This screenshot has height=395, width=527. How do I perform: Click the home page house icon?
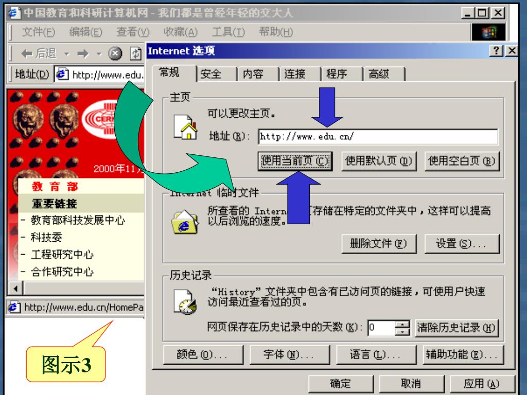coord(185,127)
